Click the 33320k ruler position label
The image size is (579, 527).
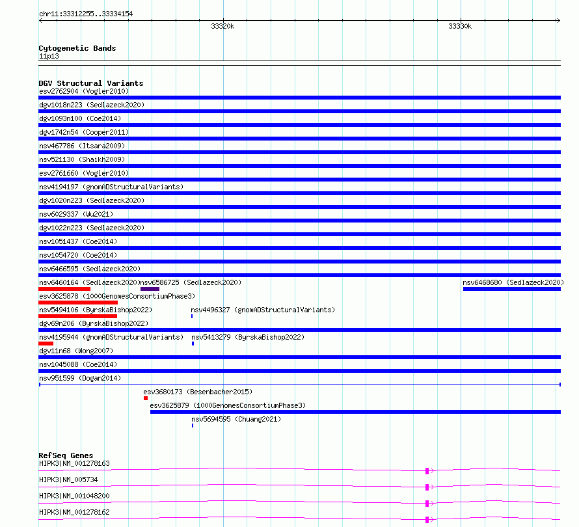pos(222,26)
